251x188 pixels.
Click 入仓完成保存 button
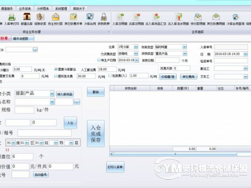[96, 134]
